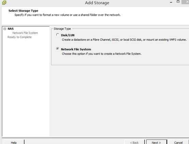Select the Ready to Complete step

pos(19,37)
